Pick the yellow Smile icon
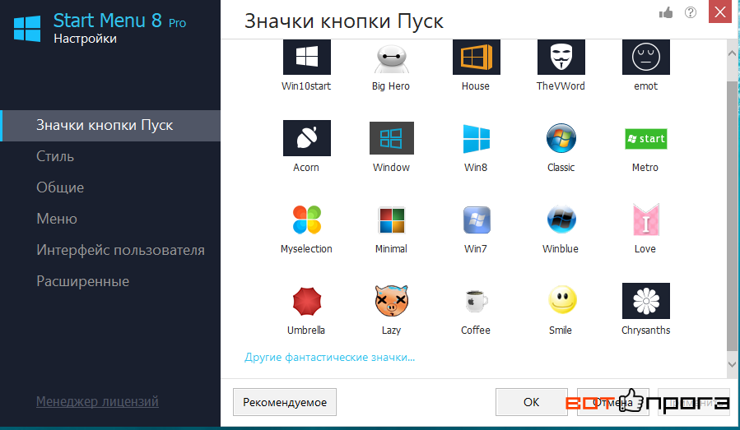This screenshot has width=740, height=430. point(562,299)
